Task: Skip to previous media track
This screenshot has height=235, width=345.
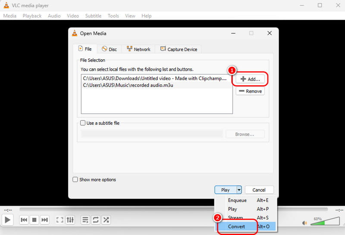Action: [x=24, y=220]
